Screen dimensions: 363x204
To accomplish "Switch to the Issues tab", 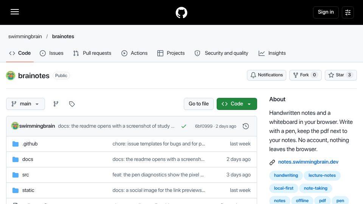I will pos(51,53).
